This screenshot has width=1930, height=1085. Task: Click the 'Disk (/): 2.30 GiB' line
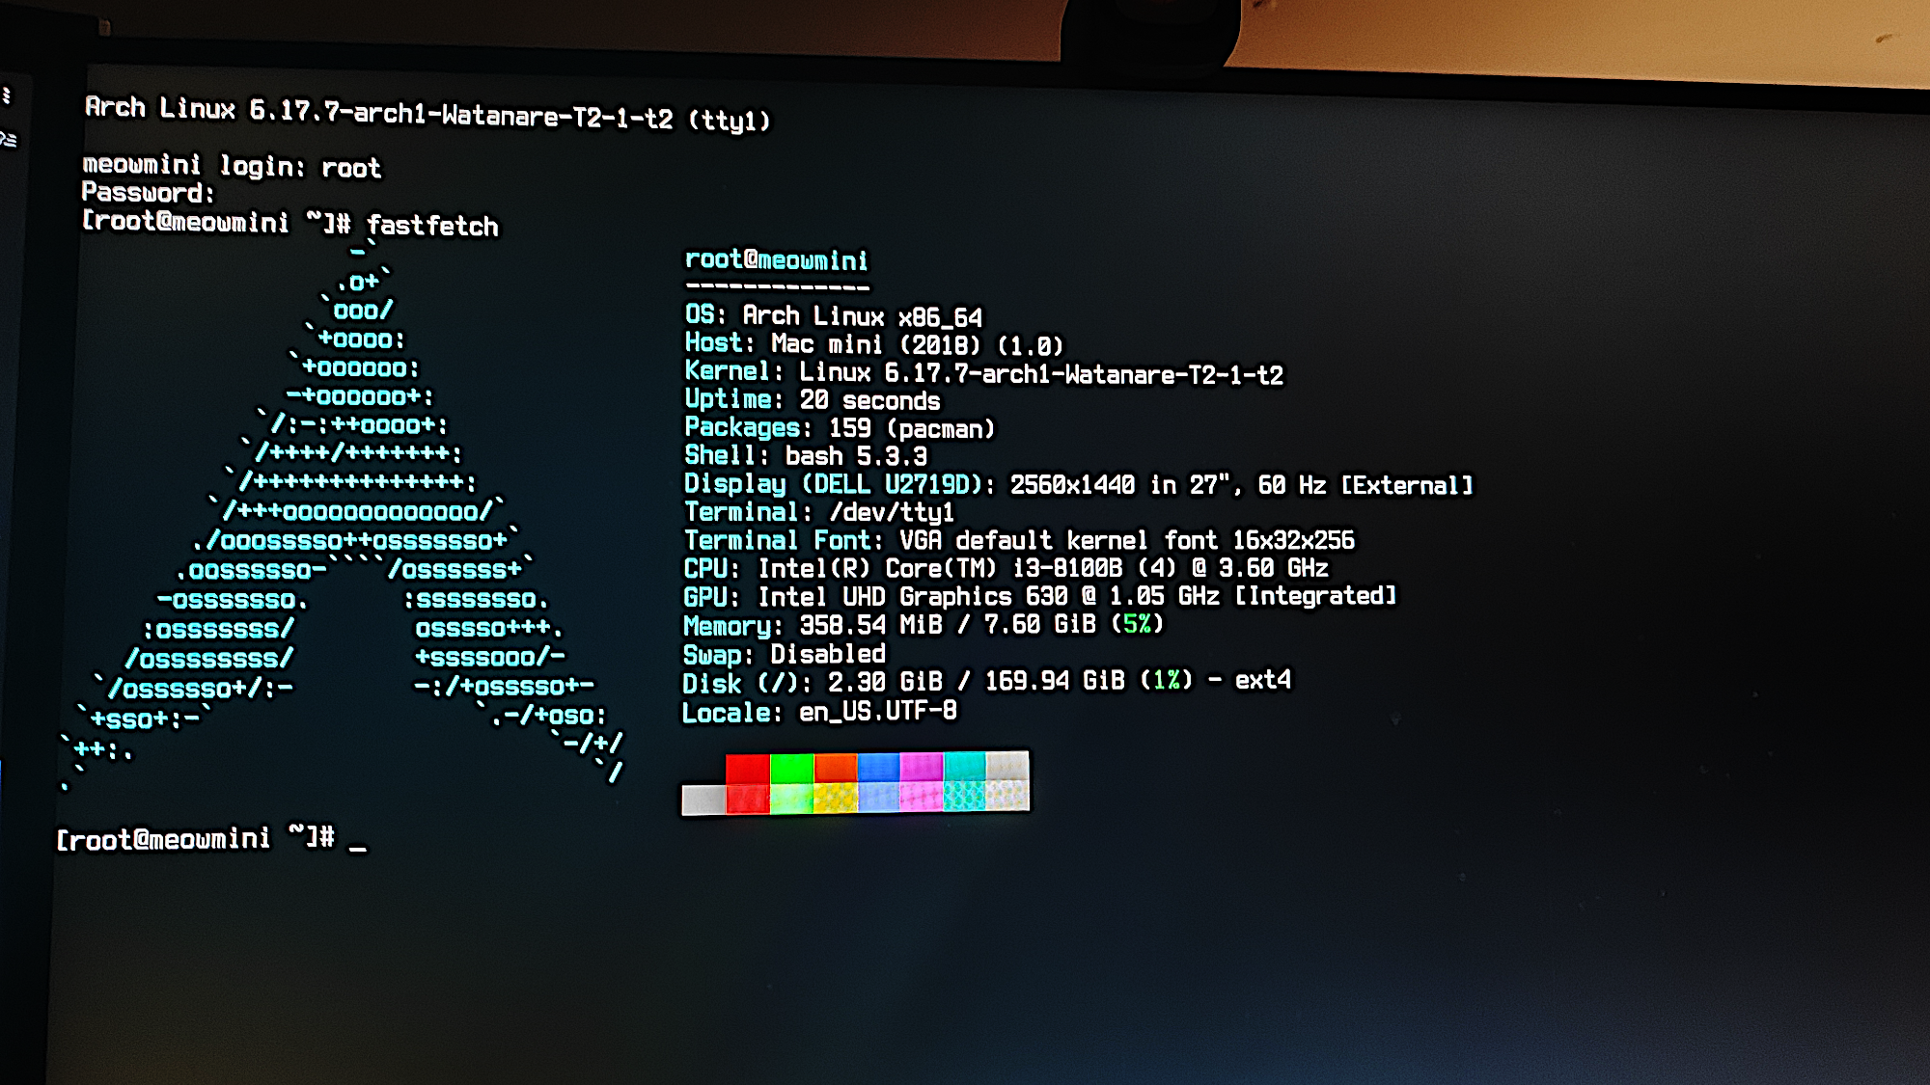pos(986,682)
